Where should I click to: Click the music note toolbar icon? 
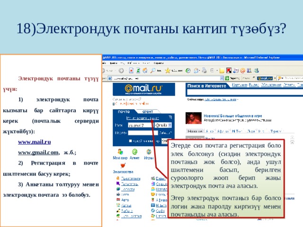[236, 70]
